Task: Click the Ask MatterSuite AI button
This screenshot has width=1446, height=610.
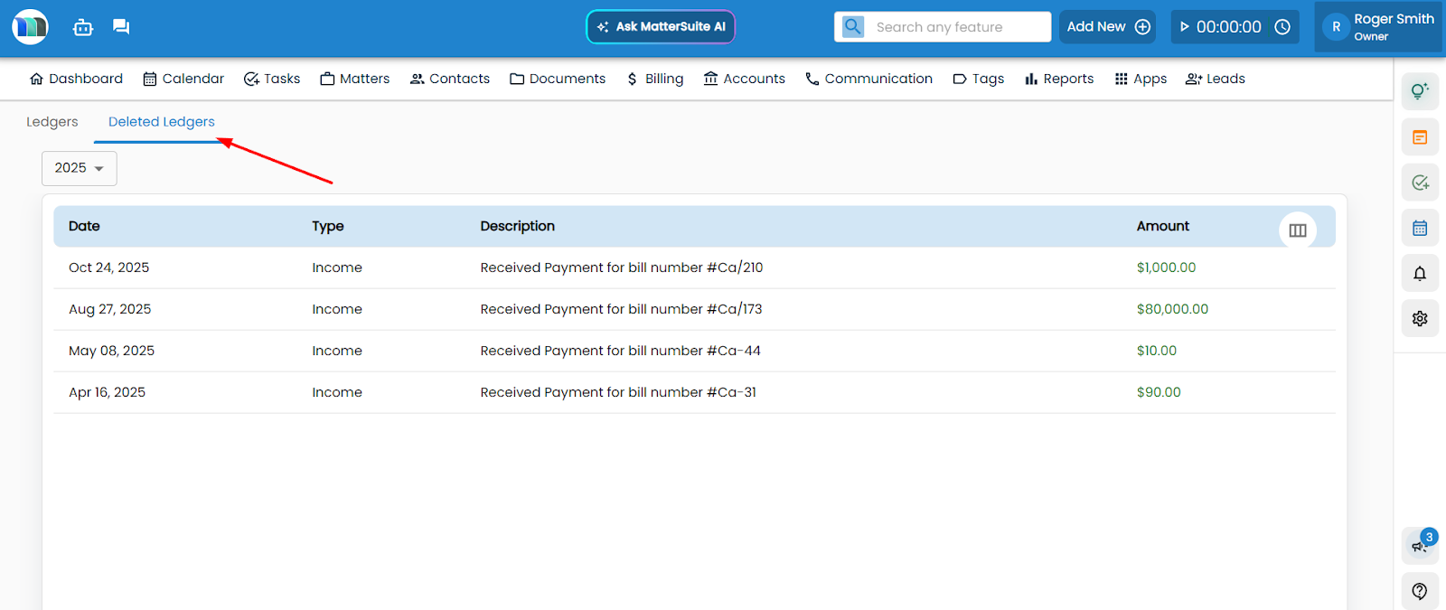Action: click(661, 27)
